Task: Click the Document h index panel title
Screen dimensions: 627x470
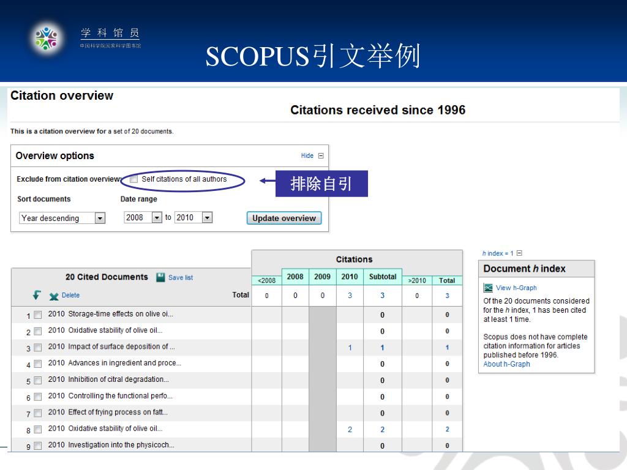Action: coord(524,269)
